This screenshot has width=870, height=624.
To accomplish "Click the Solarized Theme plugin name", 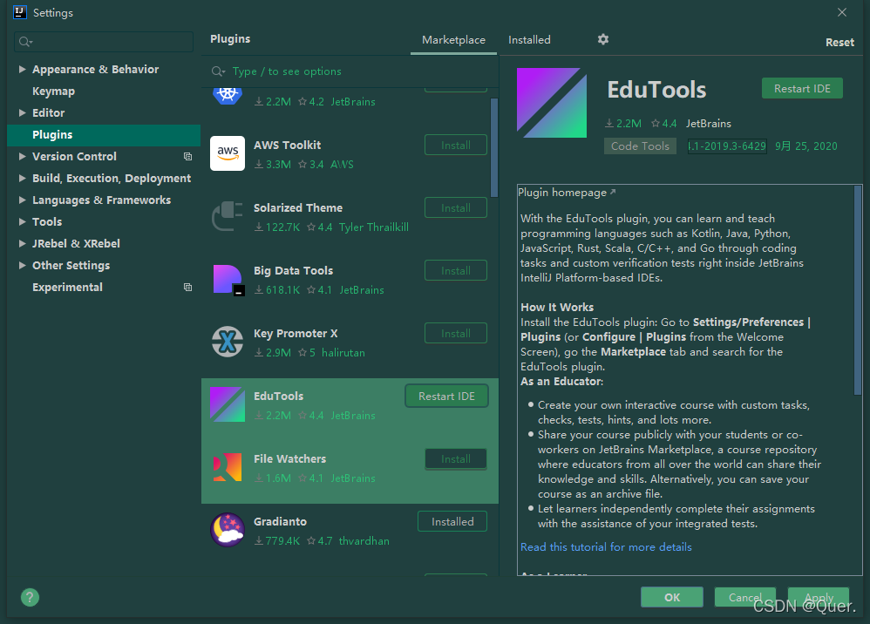I will (x=298, y=208).
